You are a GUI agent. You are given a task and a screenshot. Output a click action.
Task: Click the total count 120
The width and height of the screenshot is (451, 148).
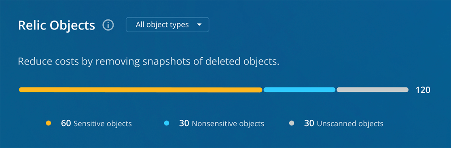[x=423, y=90]
